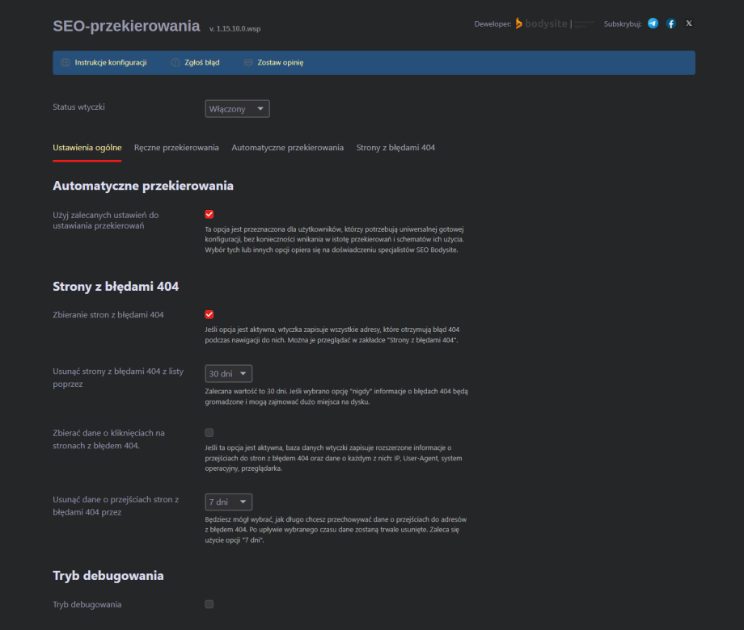
Task: Click the icon beside Instrukcje konfiguracji
Action: click(66, 62)
